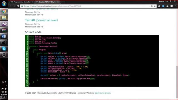Close the Programming Basics tab

[33, 2]
